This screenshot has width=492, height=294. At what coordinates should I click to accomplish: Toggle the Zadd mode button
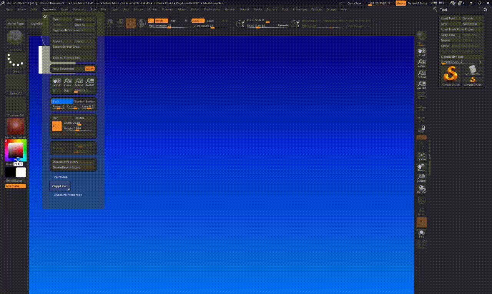coord(198,20)
